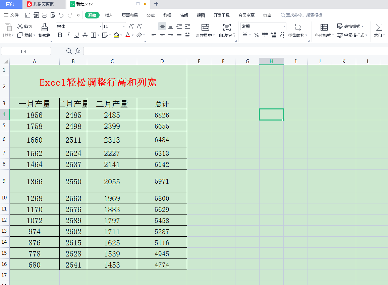Toggle Italic formatting
The image size is (388, 285).
68,35
